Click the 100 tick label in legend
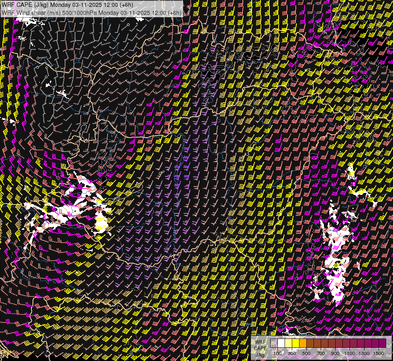 (x=277, y=353)
